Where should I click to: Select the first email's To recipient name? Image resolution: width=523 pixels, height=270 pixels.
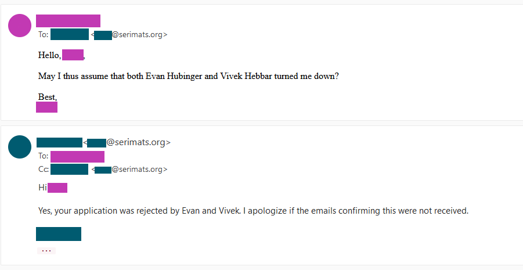(69, 34)
